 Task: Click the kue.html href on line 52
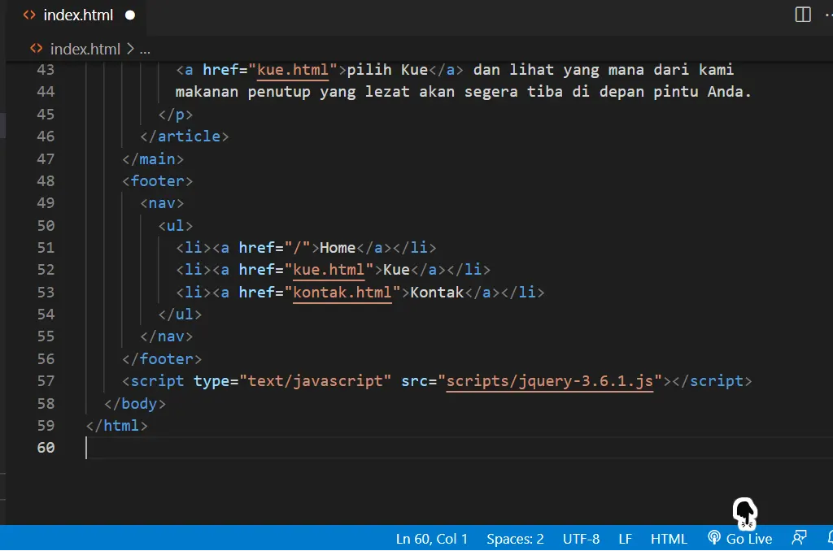pos(329,270)
